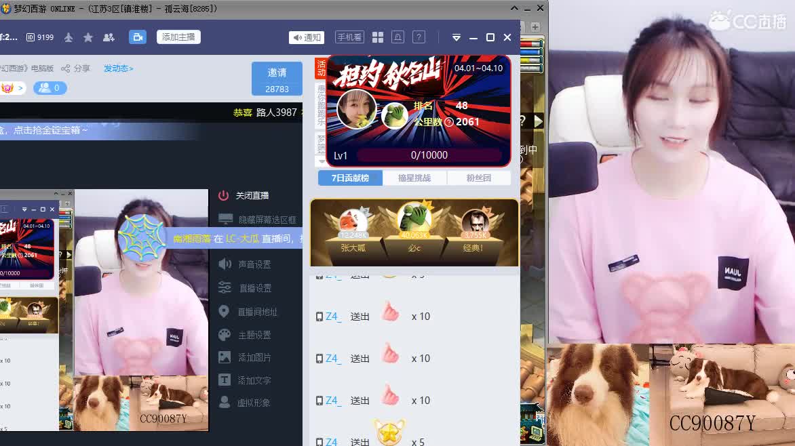Screen dimensions: 795x446
Task: Switch to the 摘星挑战 tab
Action: [x=414, y=178]
